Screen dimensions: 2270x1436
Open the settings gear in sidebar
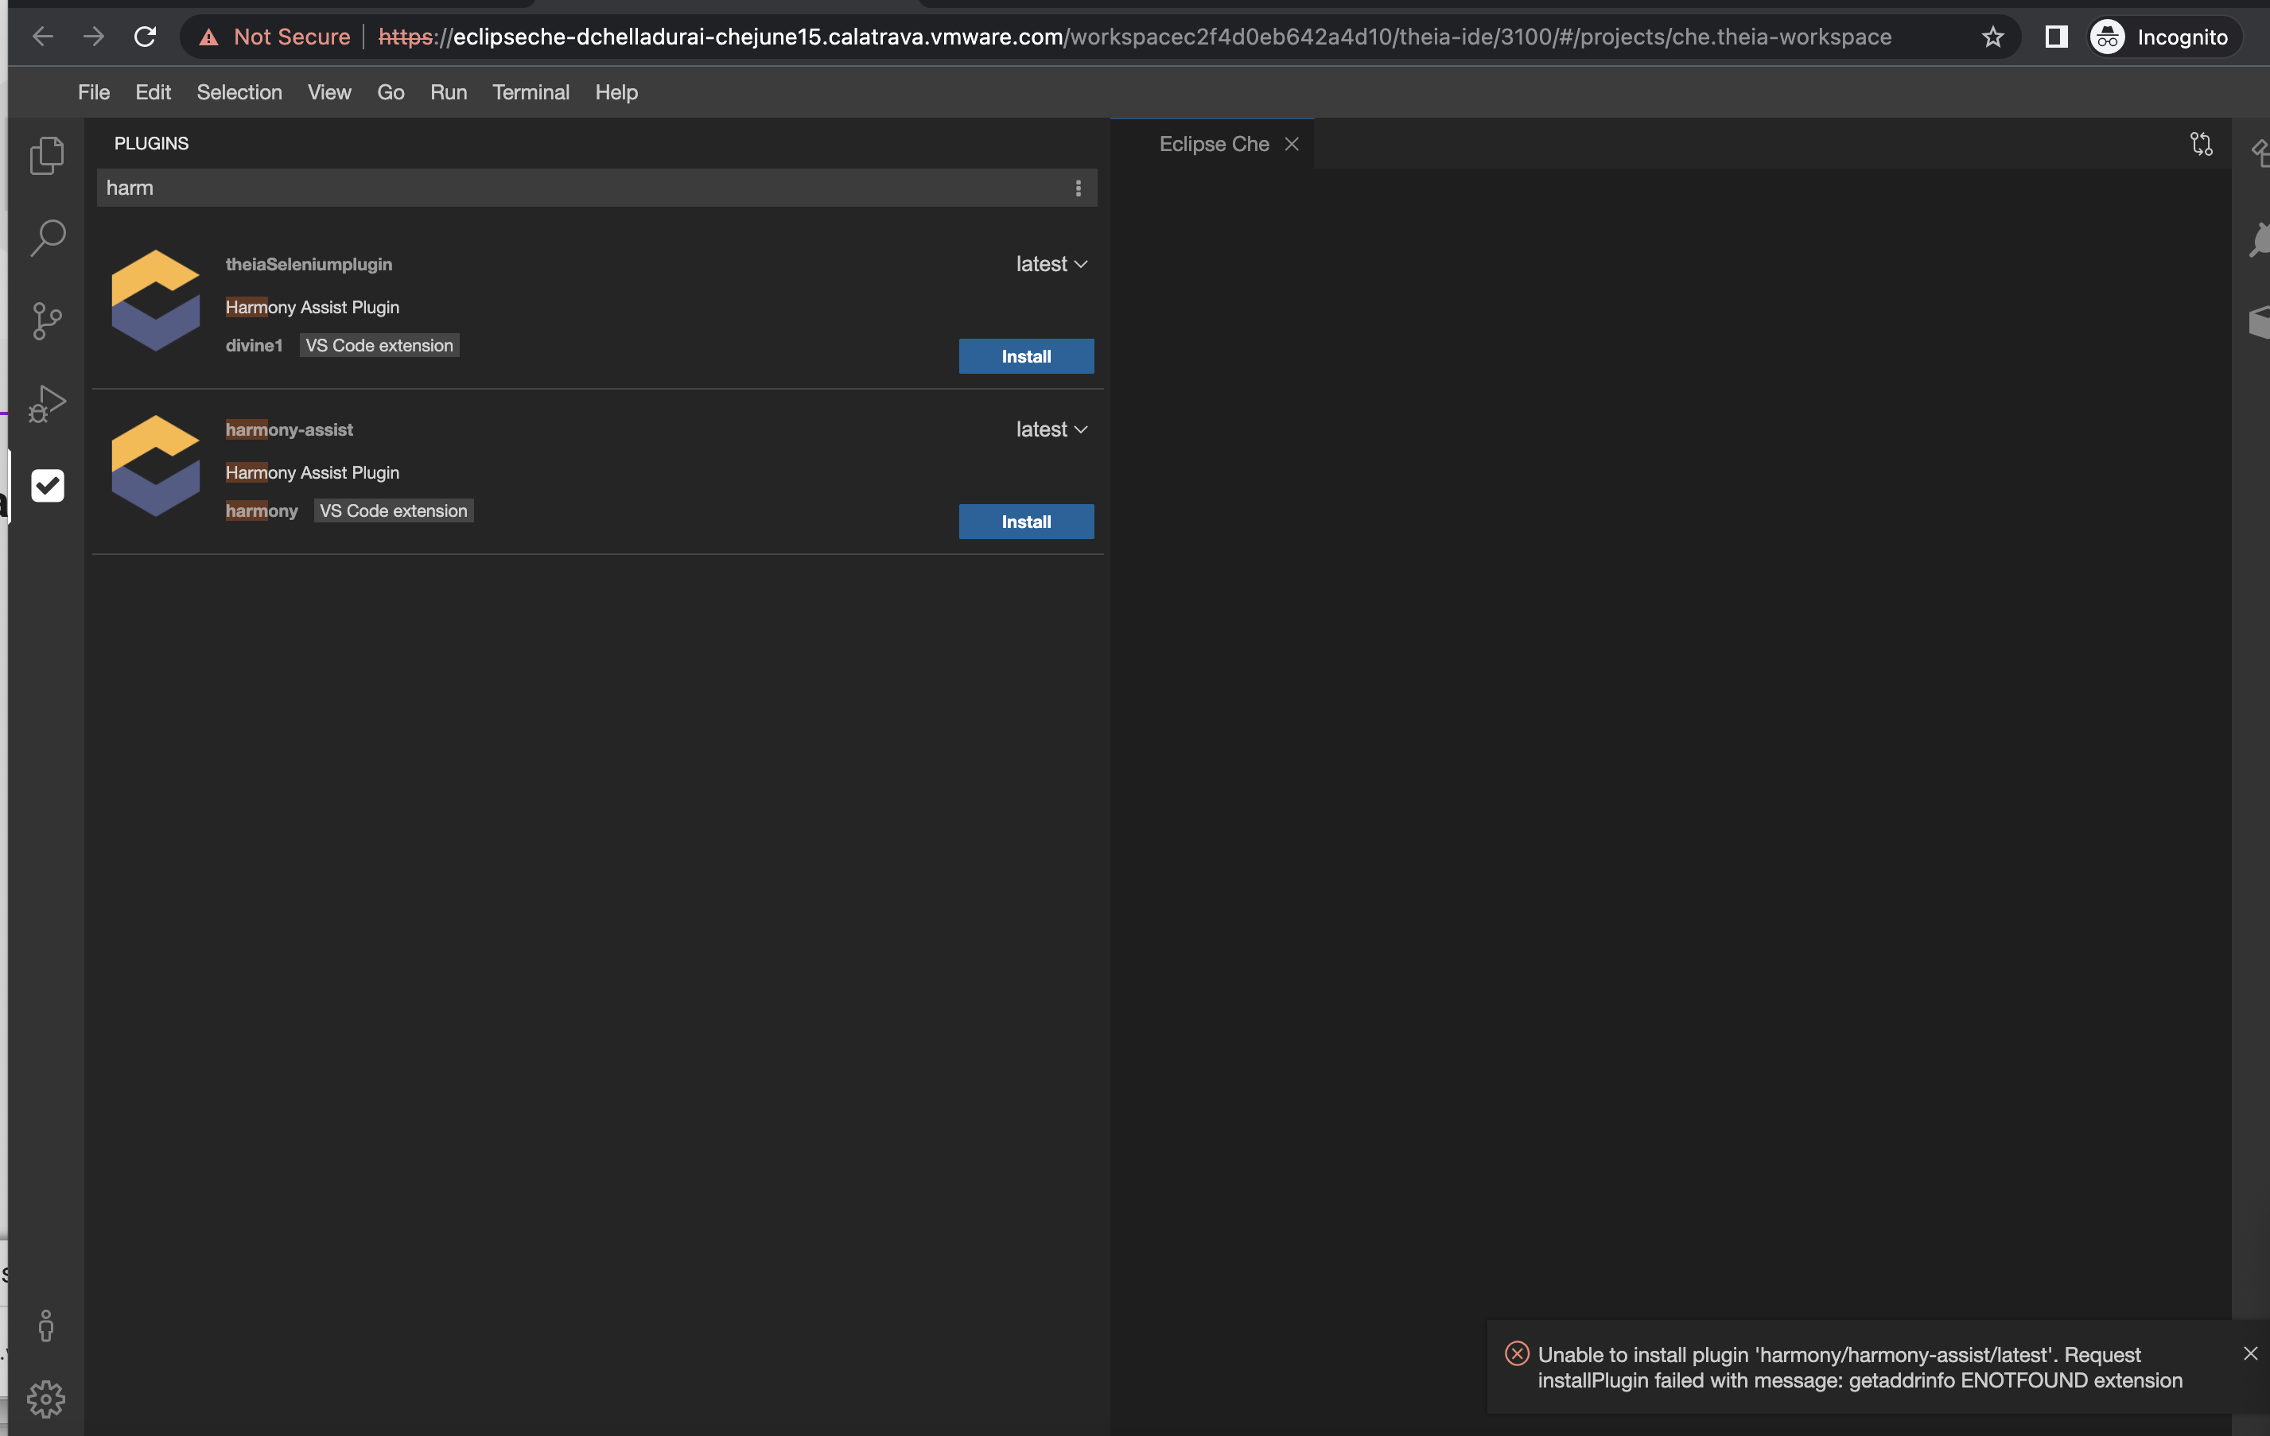point(46,1399)
